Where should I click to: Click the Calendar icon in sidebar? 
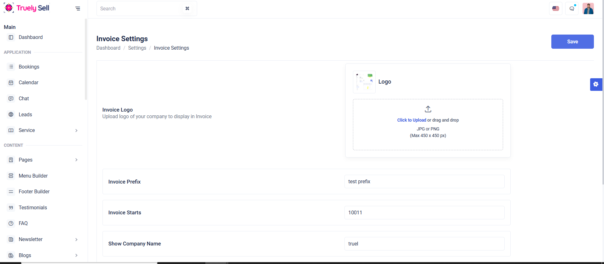click(x=11, y=83)
